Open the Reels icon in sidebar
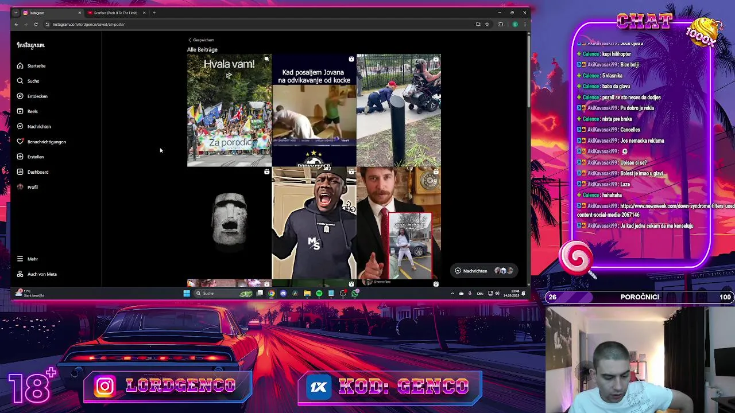Screen dimensions: 735x413 (20, 111)
